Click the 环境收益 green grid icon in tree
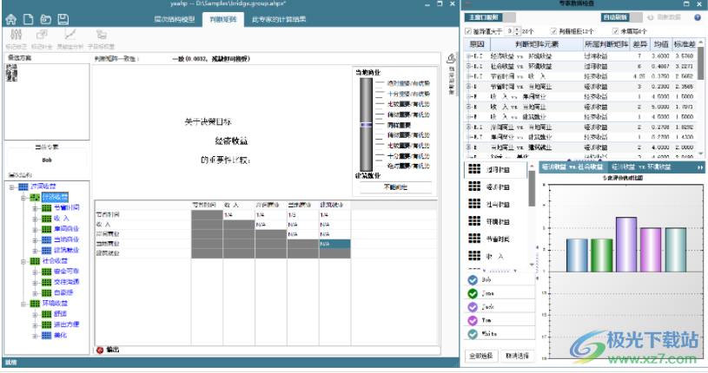The height and width of the screenshot is (373, 708). click(x=35, y=304)
